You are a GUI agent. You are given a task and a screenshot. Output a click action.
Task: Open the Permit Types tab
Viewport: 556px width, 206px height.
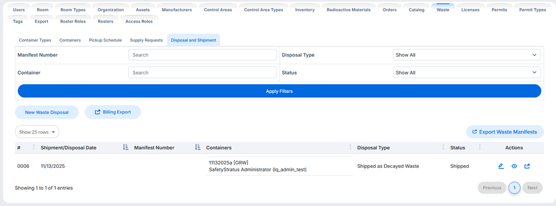coord(532,10)
